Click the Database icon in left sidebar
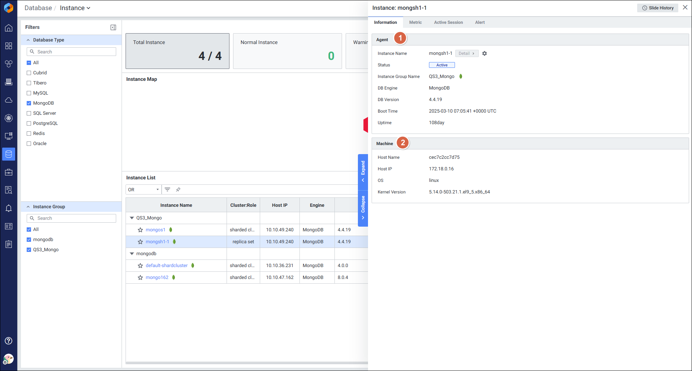Image resolution: width=692 pixels, height=371 pixels. click(x=9, y=154)
